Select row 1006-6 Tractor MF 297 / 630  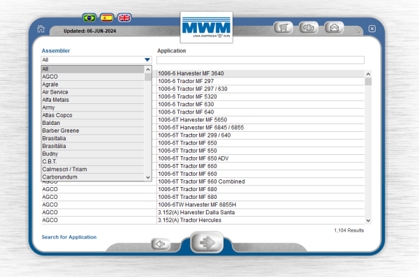(260, 89)
